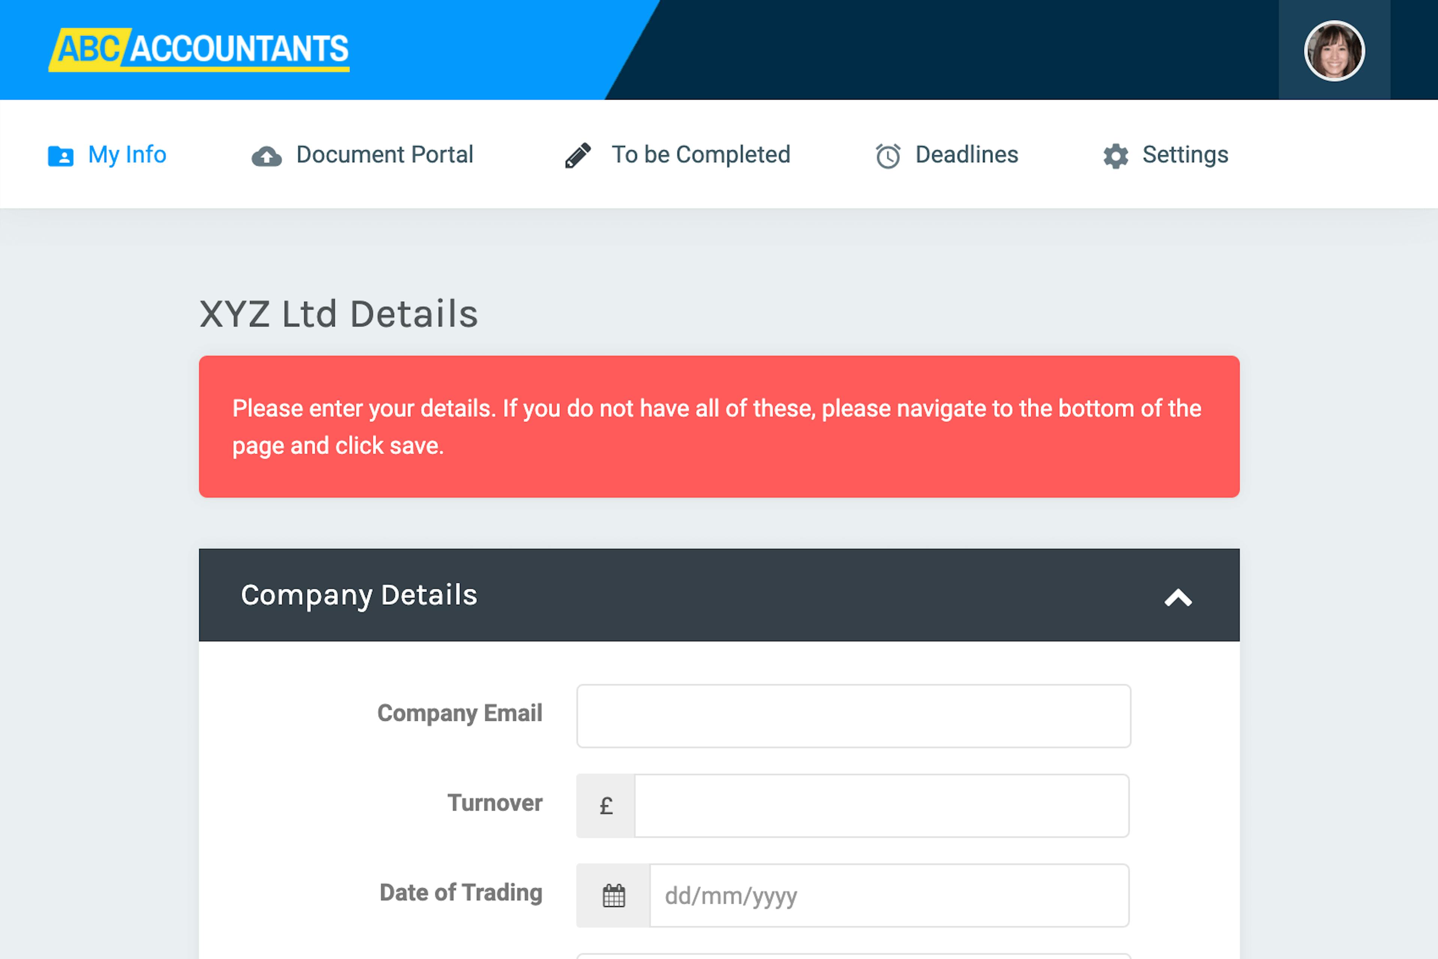This screenshot has height=959, width=1438.
Task: Select the To be Completed tab
Action: point(701,155)
